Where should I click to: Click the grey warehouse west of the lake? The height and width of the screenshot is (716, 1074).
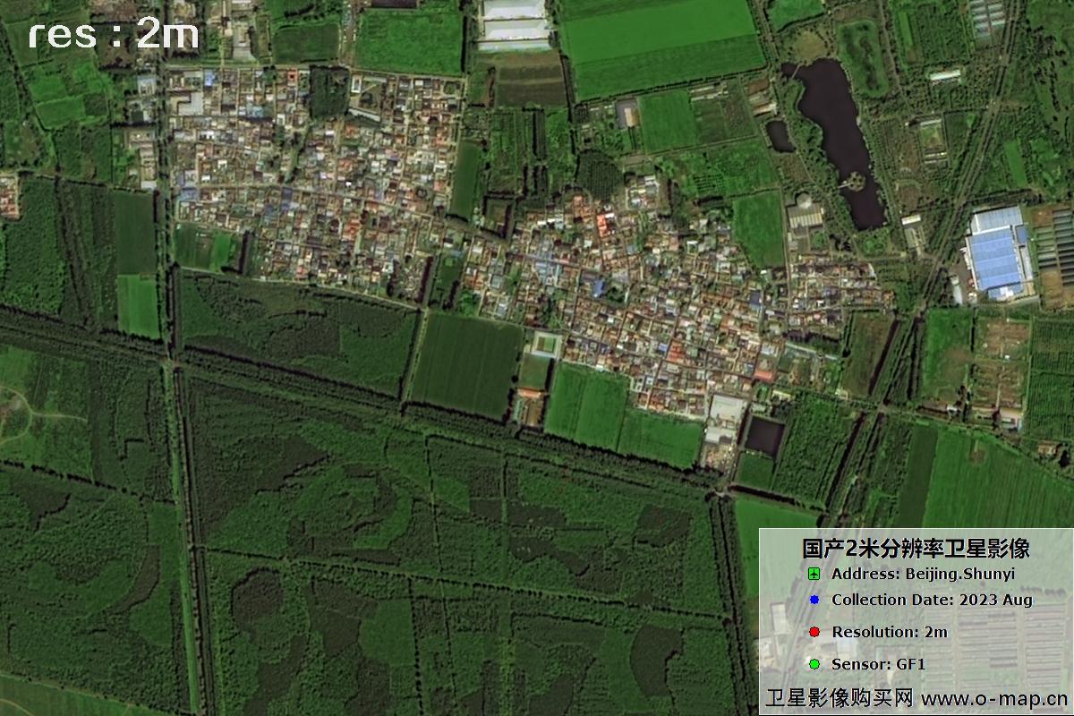[805, 215]
